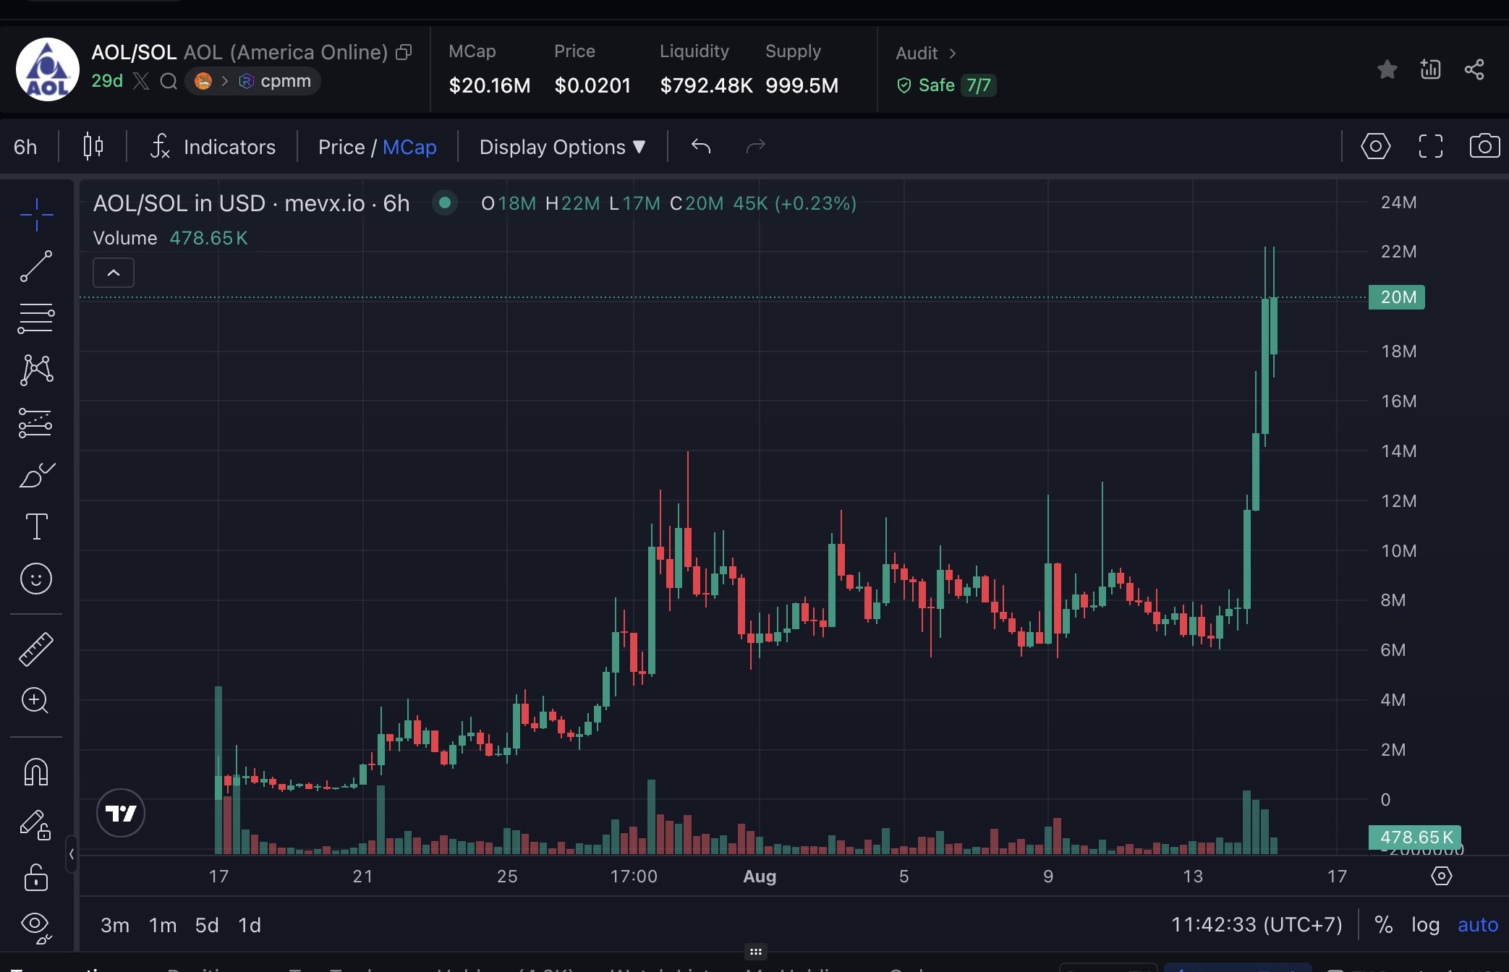1509x972 pixels.
Task: Switch chart to Price view
Action: point(341,147)
